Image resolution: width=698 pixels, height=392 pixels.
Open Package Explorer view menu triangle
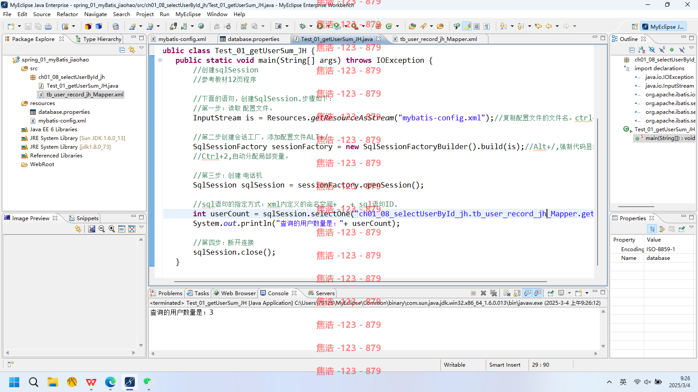pos(141,49)
